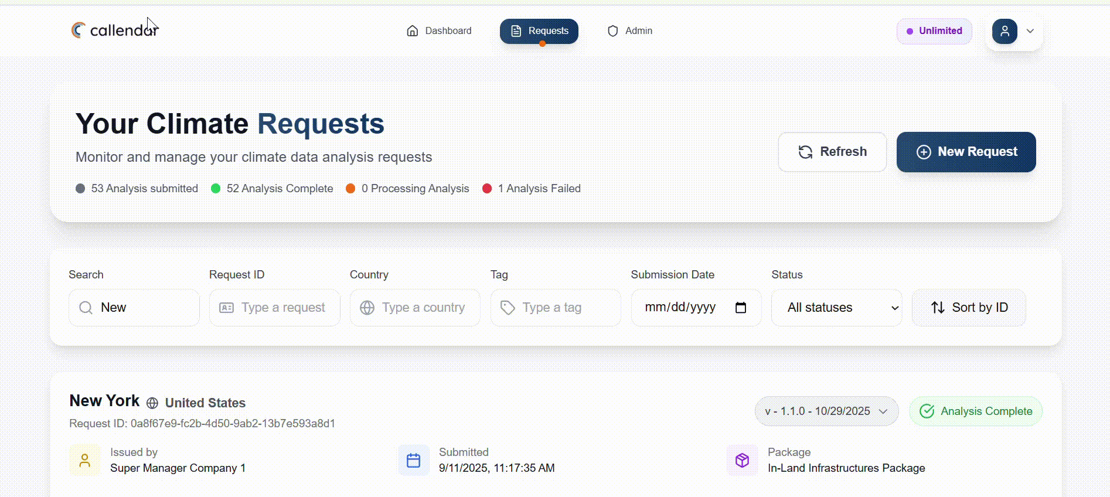Click the Refresh button
Image resolution: width=1110 pixels, height=497 pixels.
click(x=832, y=152)
